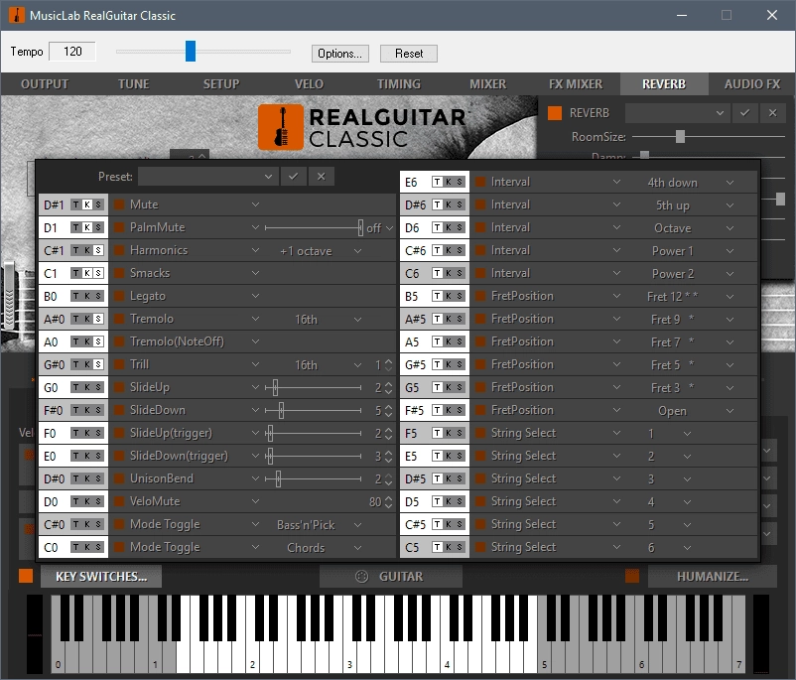Screen dimensions: 796x680
Task: Click the S button on F5 row
Action: pos(460,433)
